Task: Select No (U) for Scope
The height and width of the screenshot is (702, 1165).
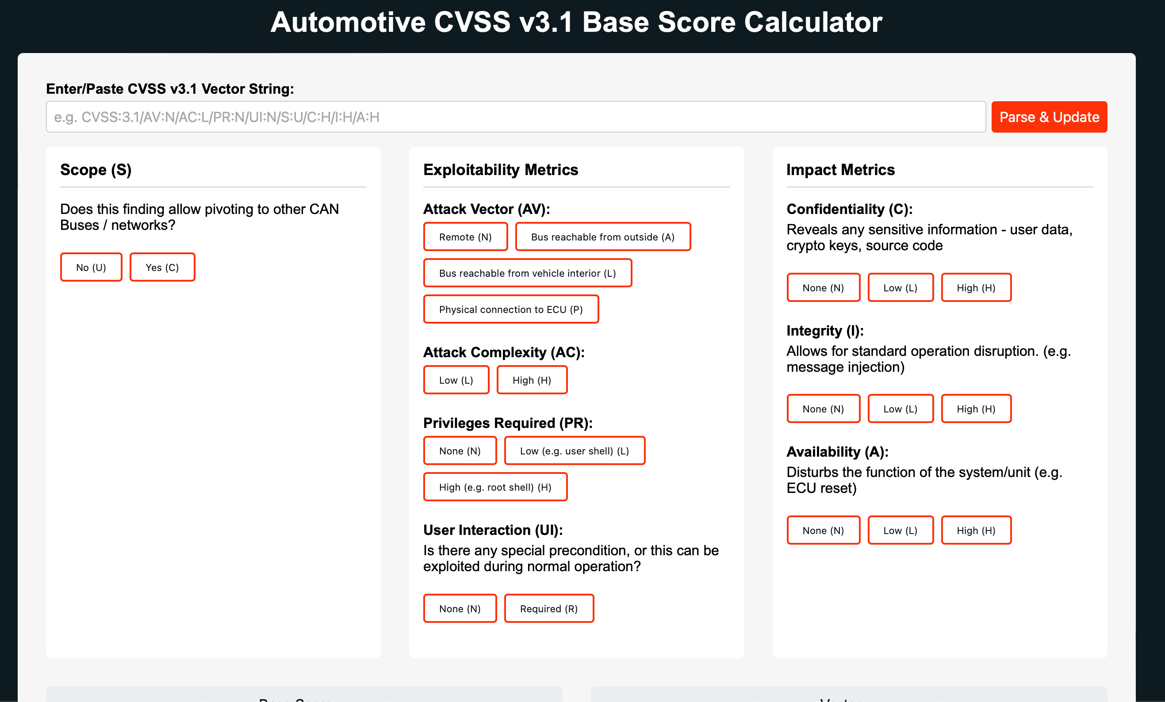Action: (x=91, y=267)
